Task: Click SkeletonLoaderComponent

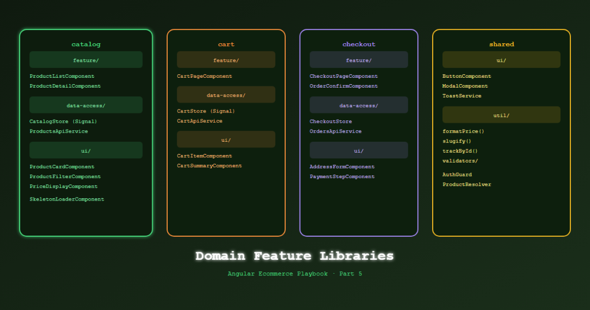Action: point(67,199)
